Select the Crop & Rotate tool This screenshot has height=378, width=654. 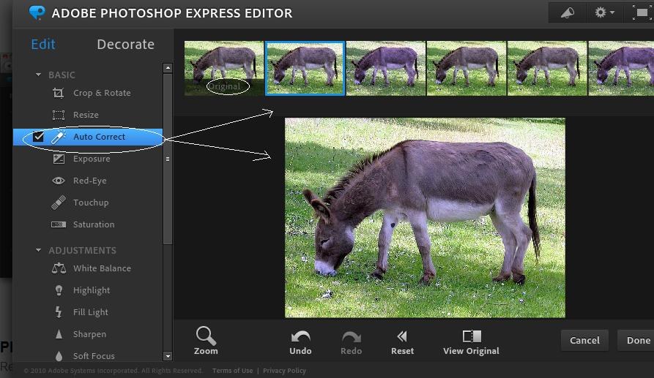click(x=101, y=93)
